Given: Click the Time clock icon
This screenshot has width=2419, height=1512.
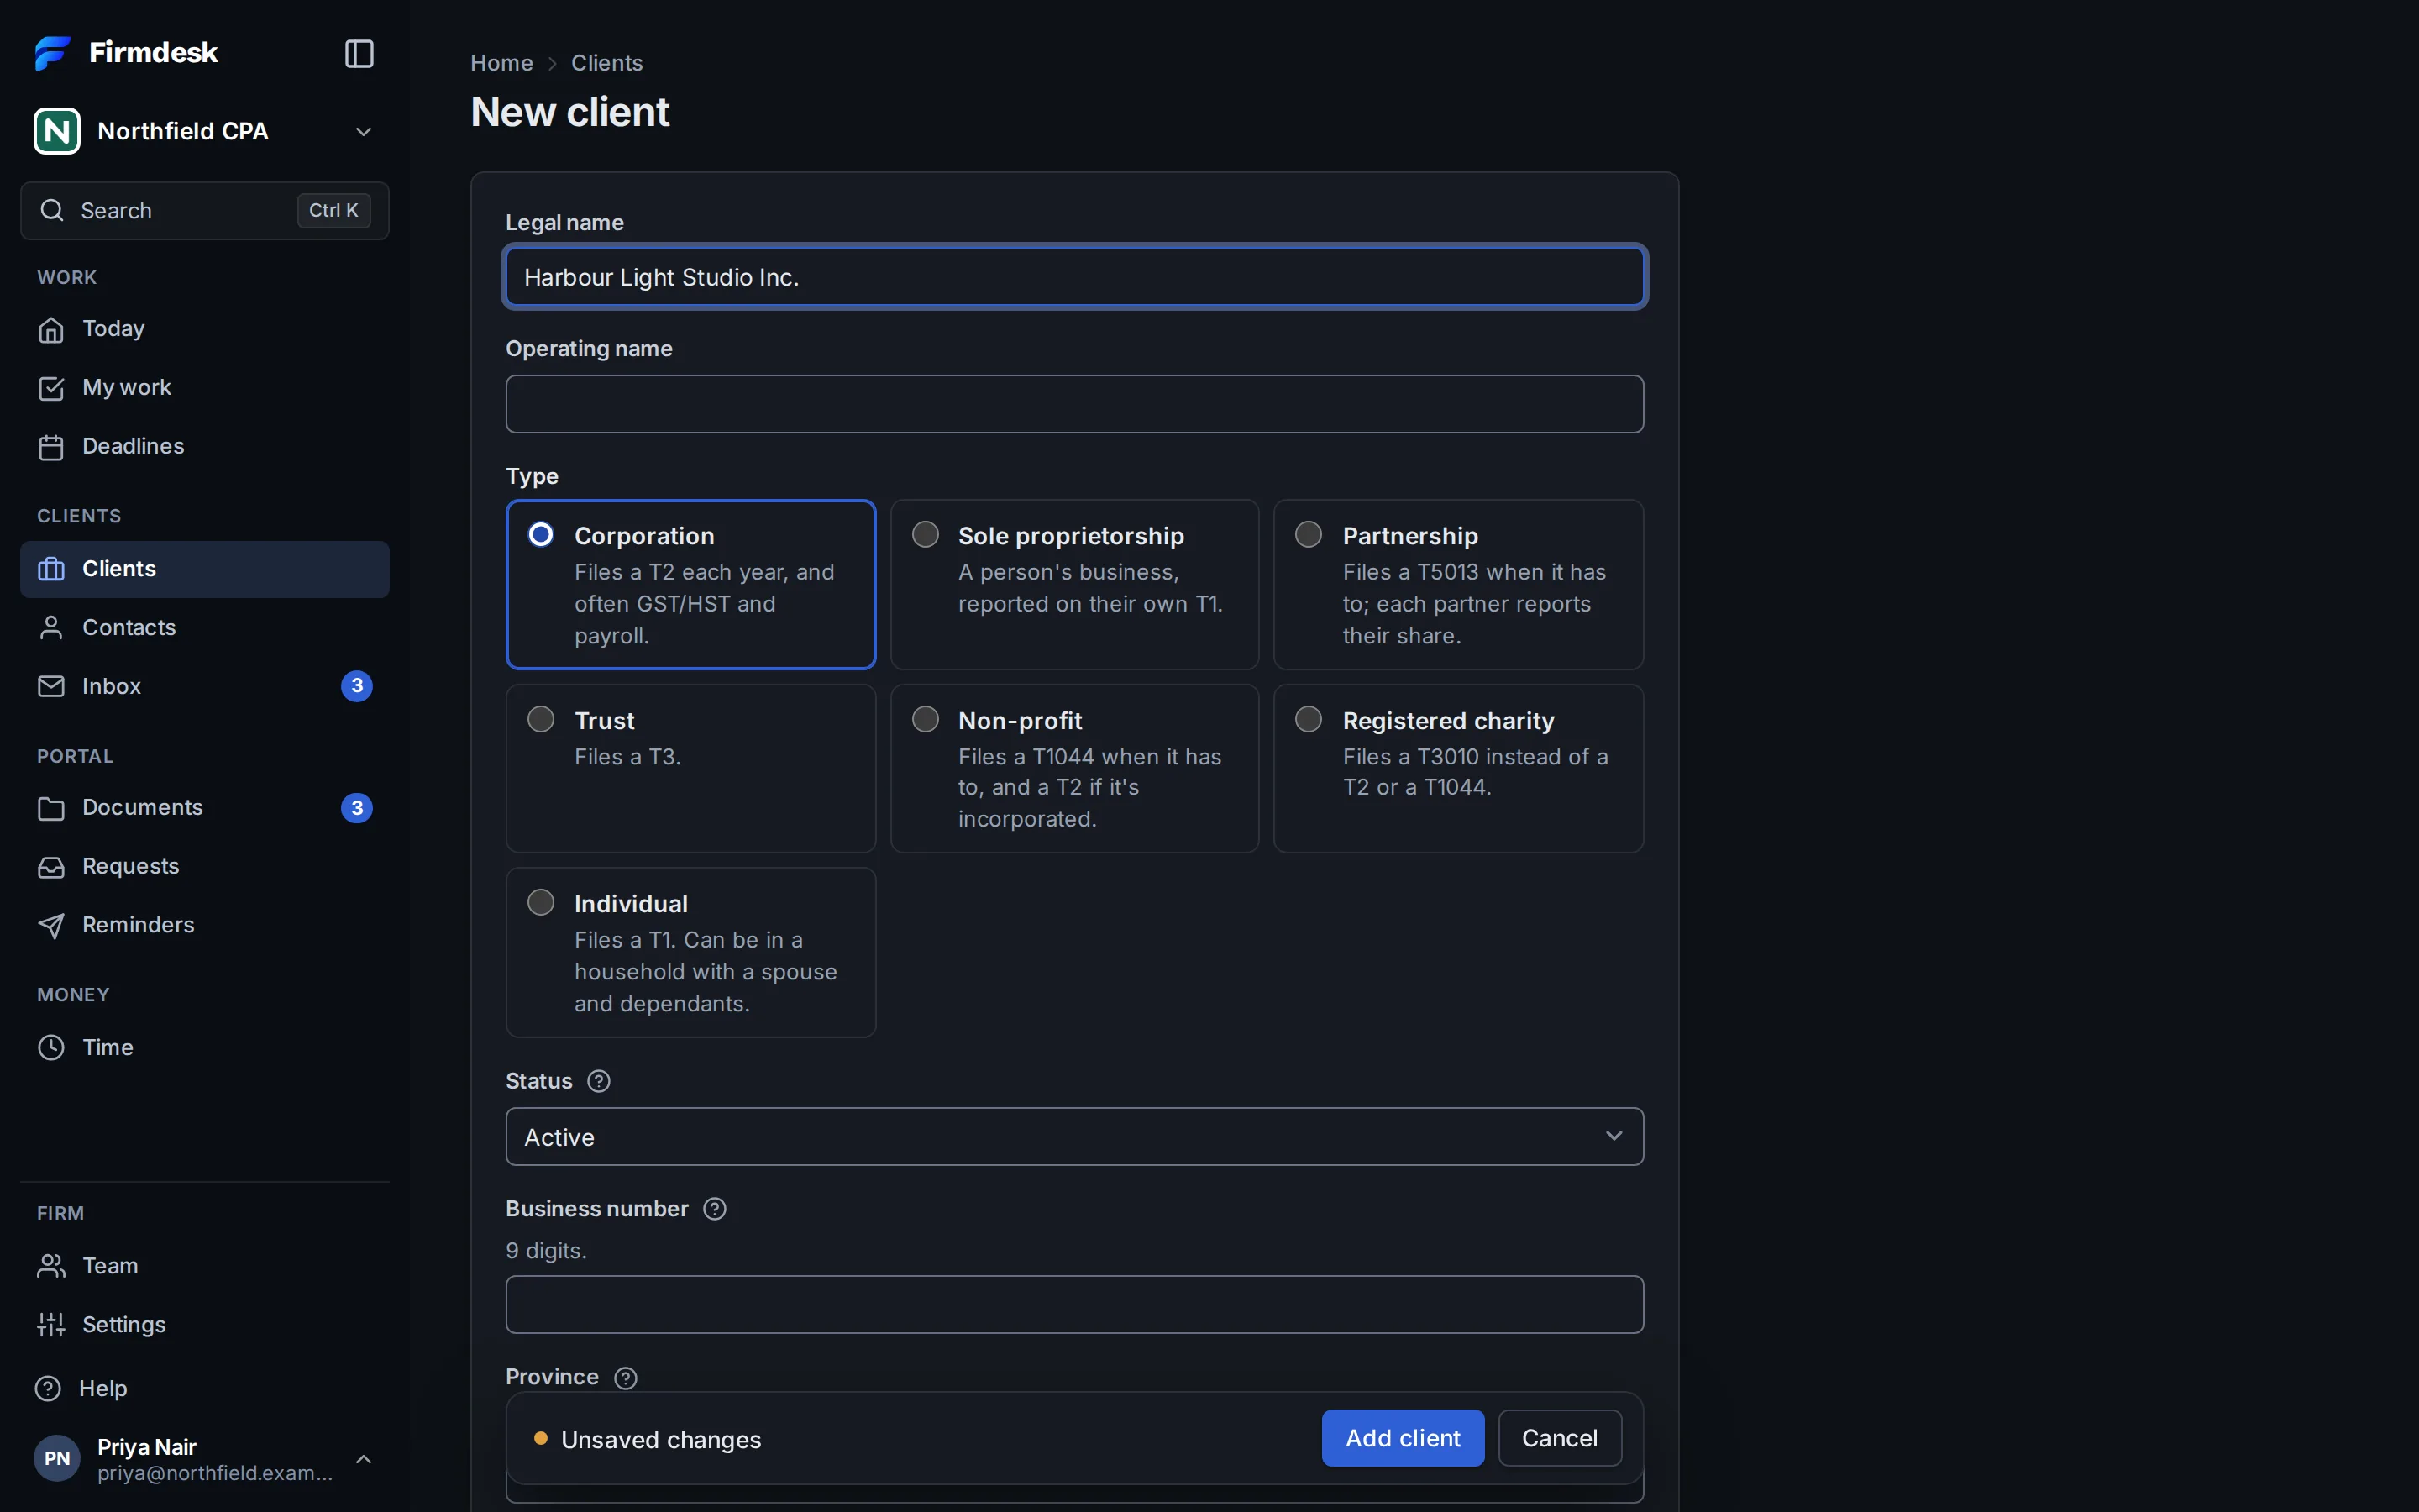Looking at the screenshot, I should [51, 1047].
